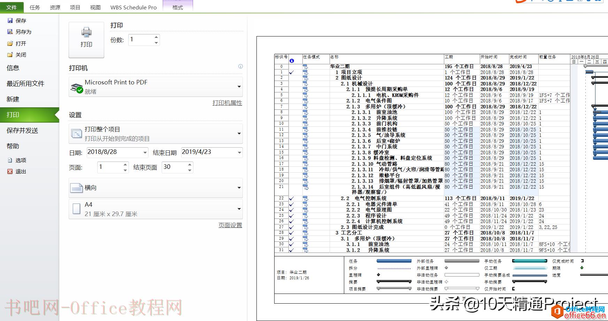The image size is (608, 321).
Task: Click the end page field showing 30
Action: click(x=174, y=167)
